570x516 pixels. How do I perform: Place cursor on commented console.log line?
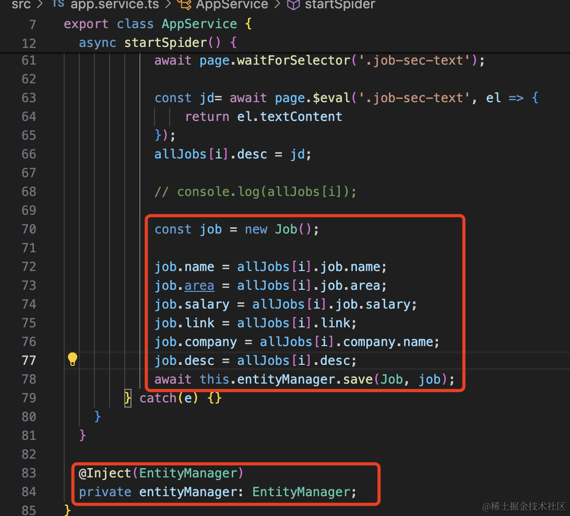(255, 192)
